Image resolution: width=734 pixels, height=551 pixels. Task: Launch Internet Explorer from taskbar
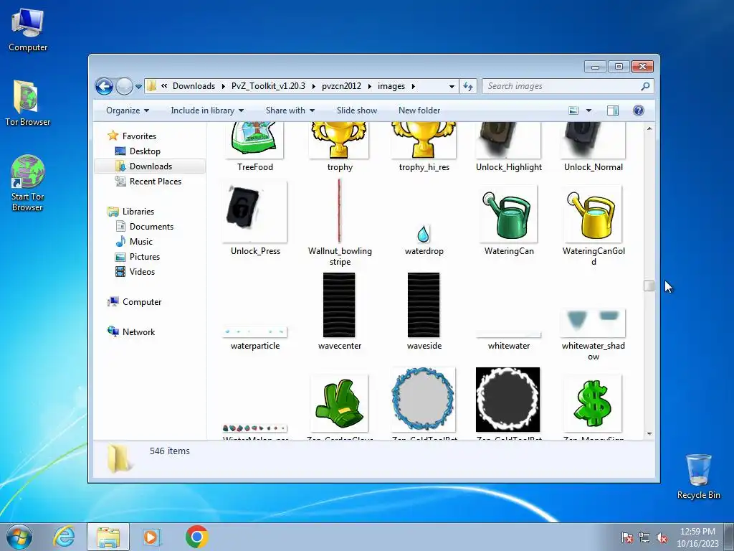coord(64,537)
